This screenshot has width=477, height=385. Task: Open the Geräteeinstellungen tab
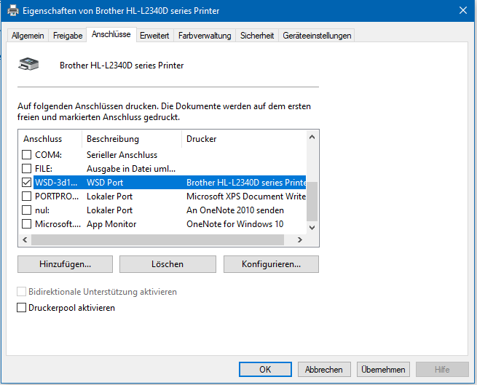pos(317,36)
